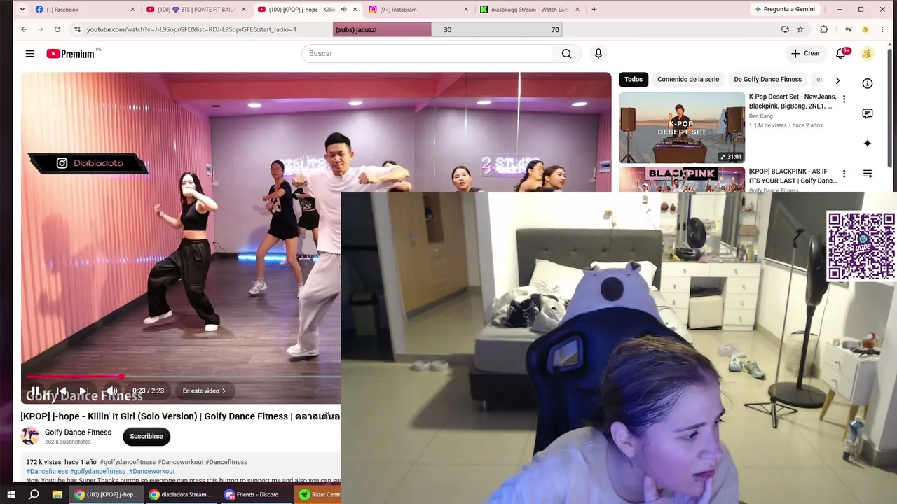The height and width of the screenshot is (504, 897).
Task: Switch to the BTS PONTE FIT BAILA tab
Action: [196, 10]
